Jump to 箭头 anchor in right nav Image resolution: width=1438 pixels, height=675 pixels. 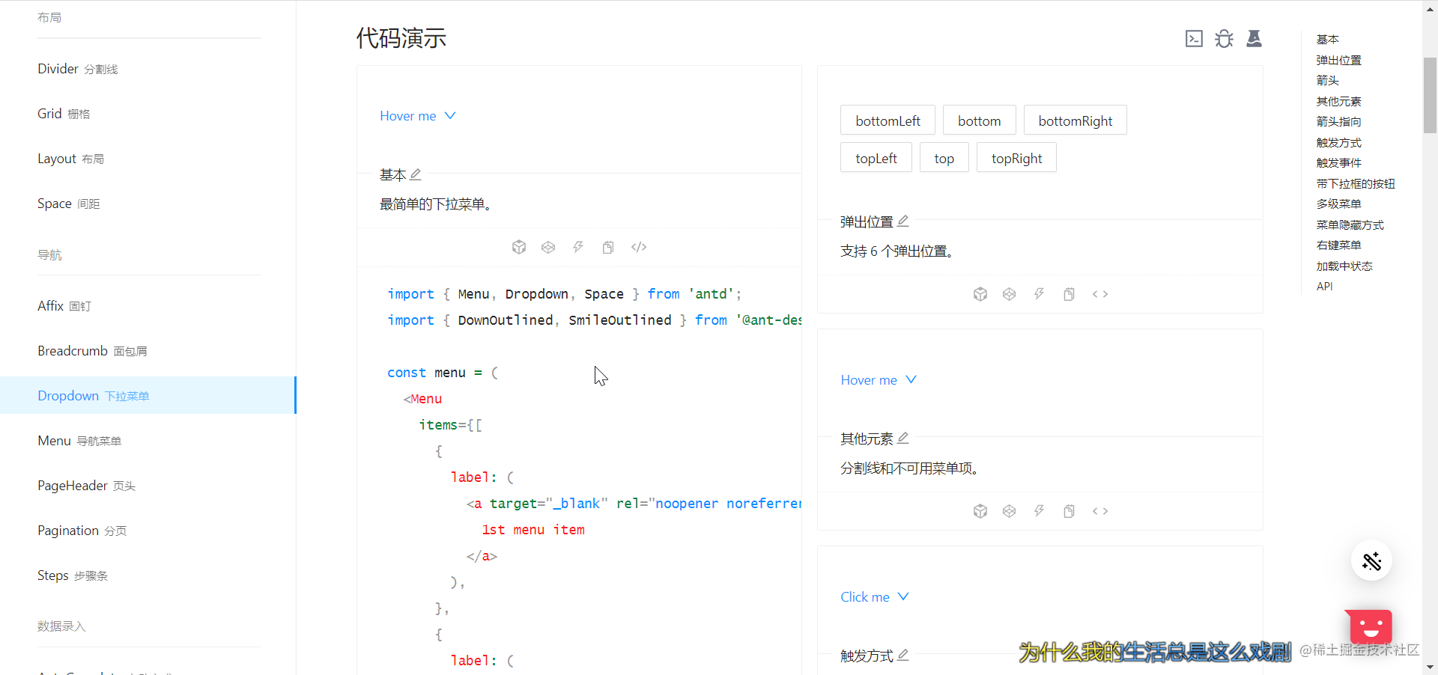[1327, 81]
